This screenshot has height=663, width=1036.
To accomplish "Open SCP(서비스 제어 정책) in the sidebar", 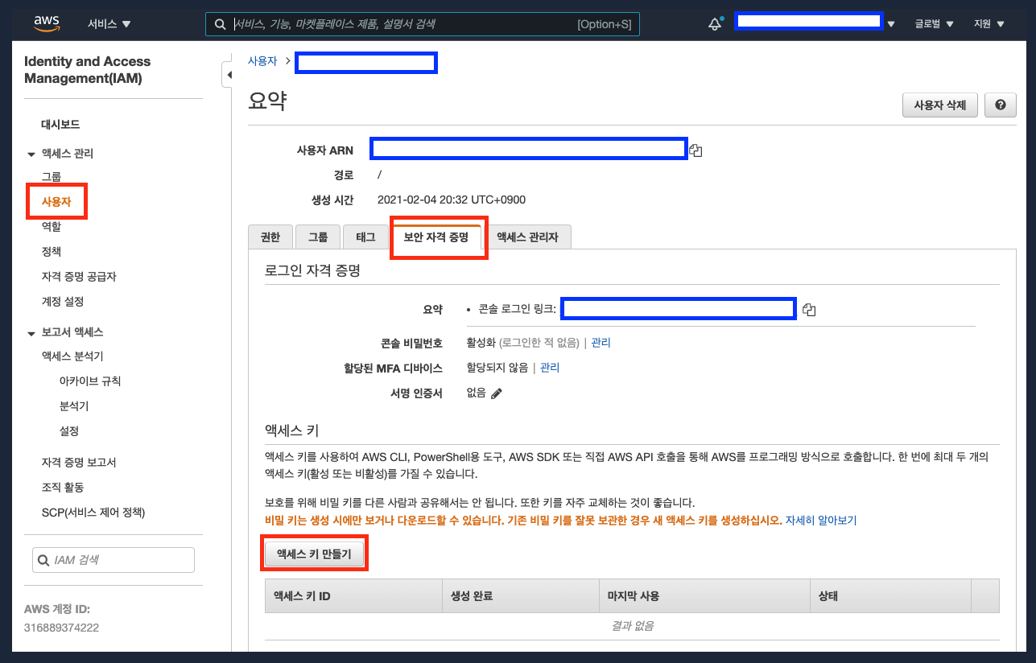I will coord(93,513).
